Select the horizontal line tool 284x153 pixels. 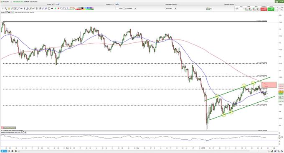tap(21, 8)
